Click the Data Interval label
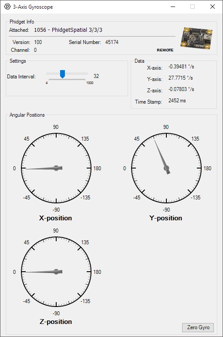The width and height of the screenshot is (223, 337). click(21, 77)
